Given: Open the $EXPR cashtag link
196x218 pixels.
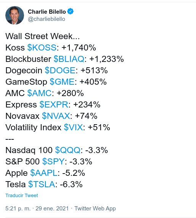Looking at the screenshot, I should pos(54,104).
